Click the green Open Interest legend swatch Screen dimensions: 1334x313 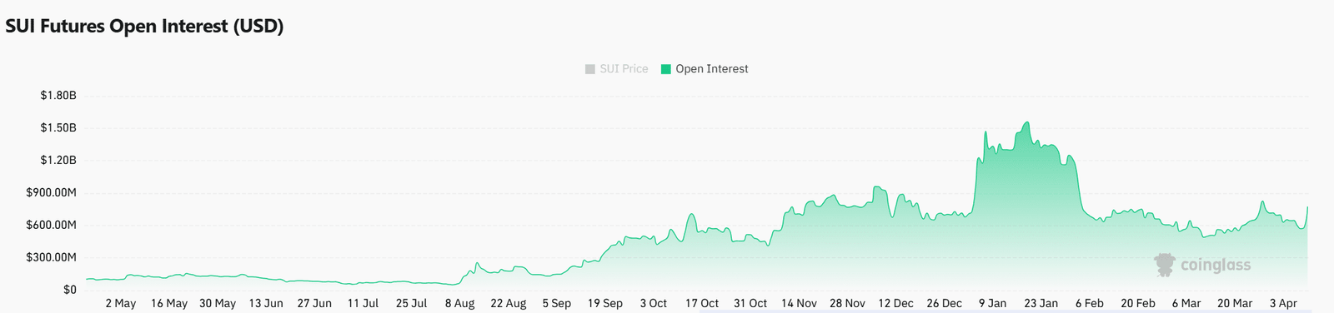[x=665, y=69]
